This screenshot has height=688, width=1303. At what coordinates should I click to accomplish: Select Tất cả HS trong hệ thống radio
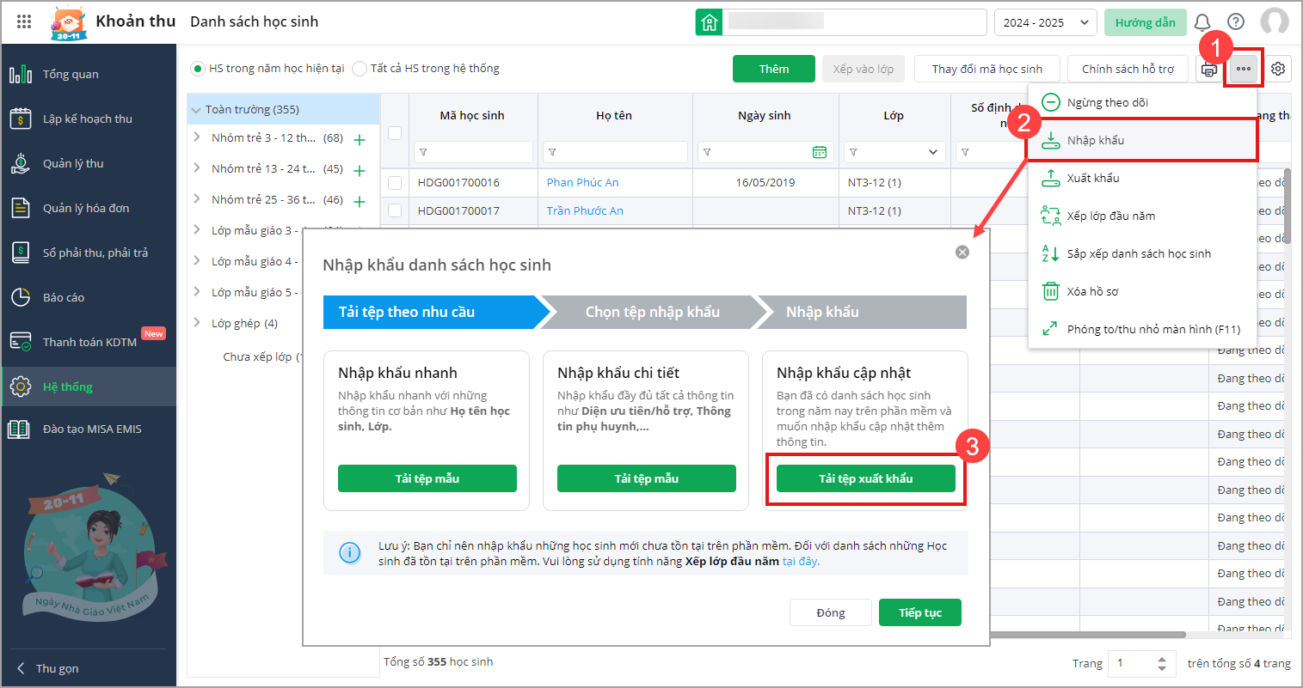click(x=360, y=69)
